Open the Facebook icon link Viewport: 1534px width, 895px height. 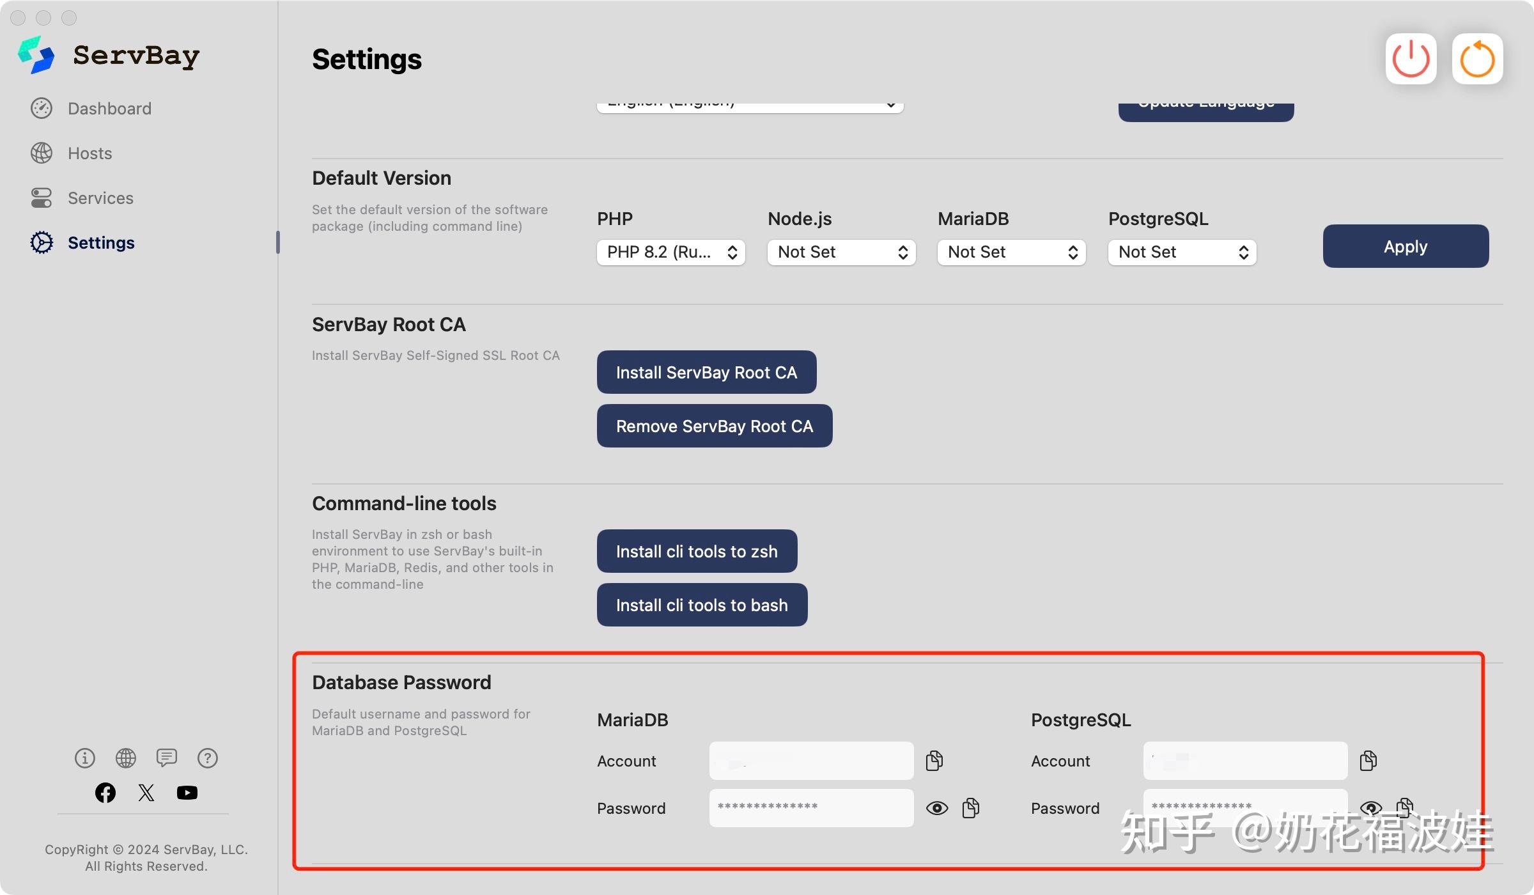coord(105,793)
